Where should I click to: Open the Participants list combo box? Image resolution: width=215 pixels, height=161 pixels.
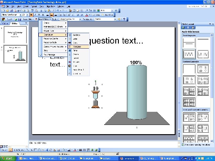pyautogui.click(x=105, y=19)
